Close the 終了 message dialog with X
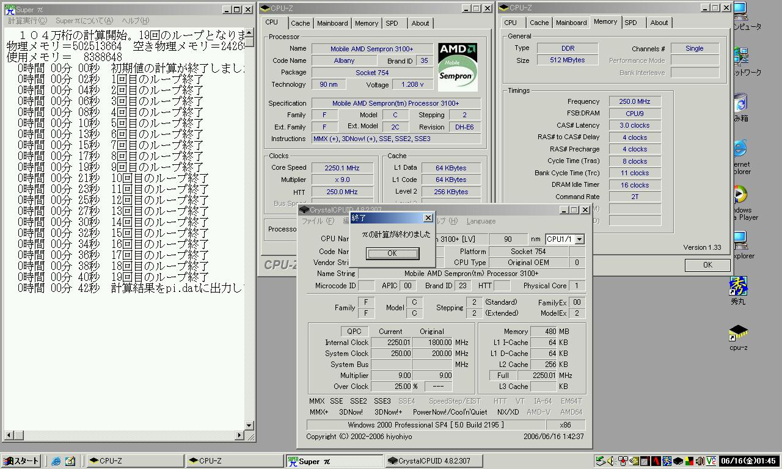Viewport: 782px width, 469px height. click(x=428, y=218)
